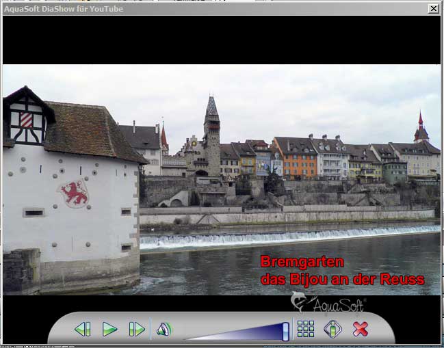444x348 pixels.
Task: Click the 'das Bijou an der Reuss' subtitle
Action: point(342,279)
